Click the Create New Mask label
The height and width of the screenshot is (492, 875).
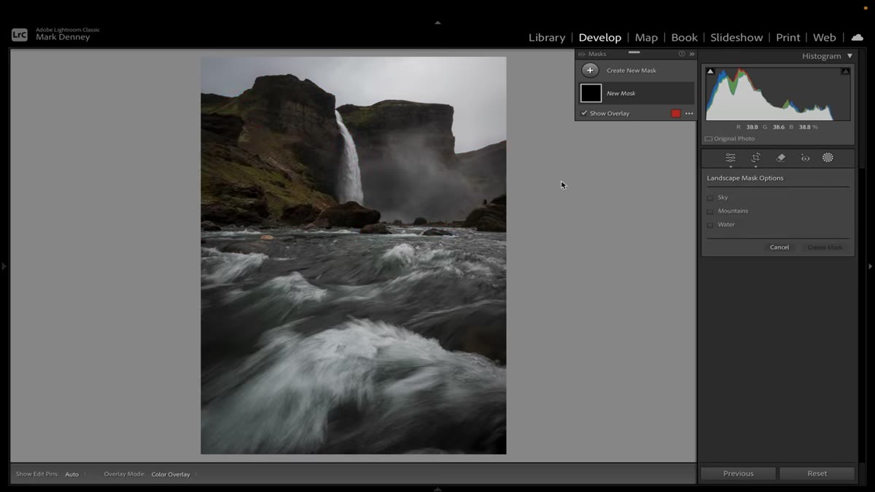631,71
